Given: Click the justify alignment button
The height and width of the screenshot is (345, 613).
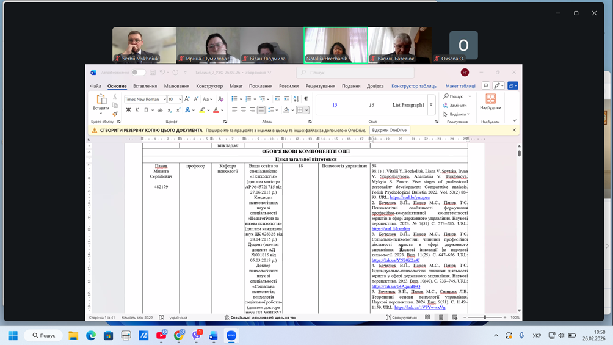Looking at the screenshot, I should 261,111.
